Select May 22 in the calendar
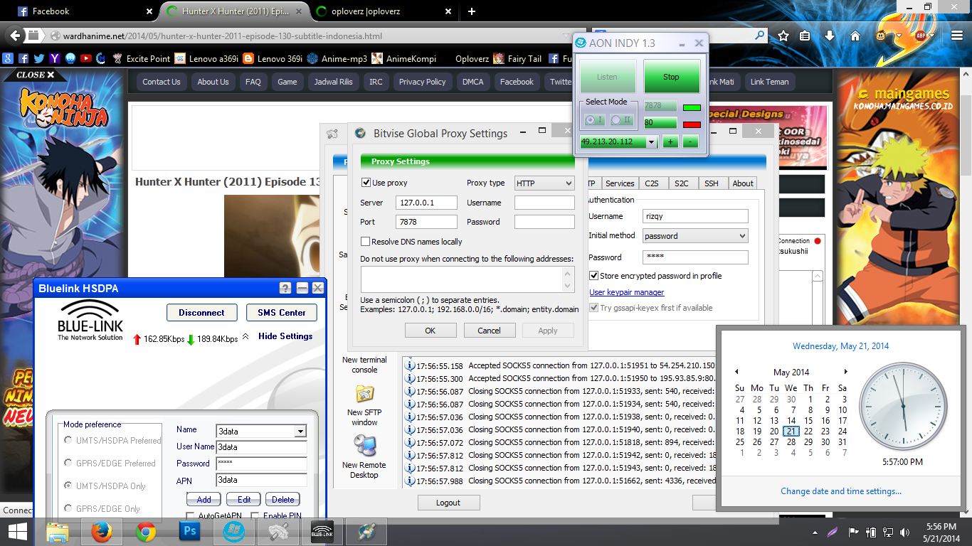Viewport: 972px width, 546px height. 808,431
